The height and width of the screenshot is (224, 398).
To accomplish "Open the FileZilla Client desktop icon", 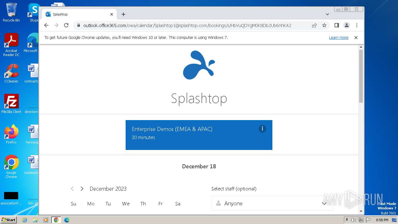I will pyautogui.click(x=11, y=104).
